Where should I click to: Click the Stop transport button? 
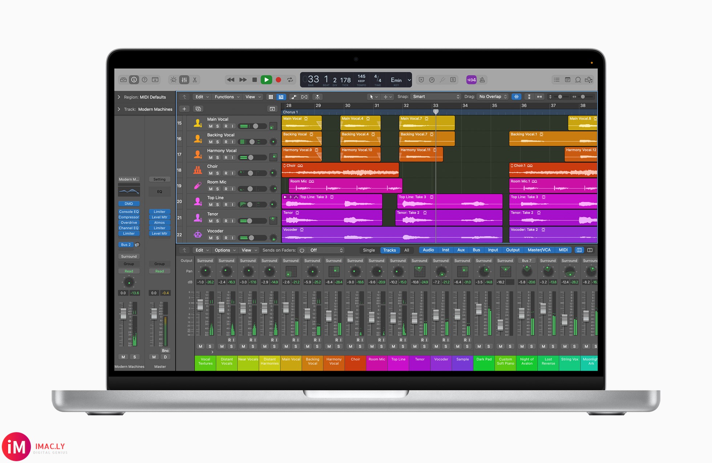pyautogui.click(x=255, y=80)
